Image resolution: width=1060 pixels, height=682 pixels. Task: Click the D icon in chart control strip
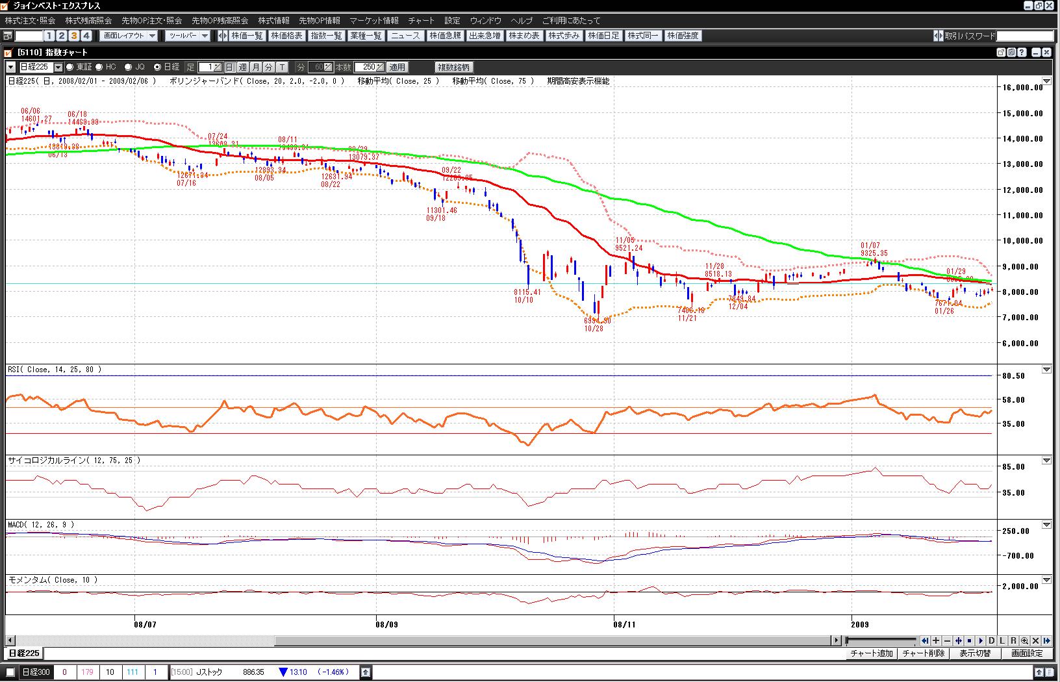(x=992, y=640)
